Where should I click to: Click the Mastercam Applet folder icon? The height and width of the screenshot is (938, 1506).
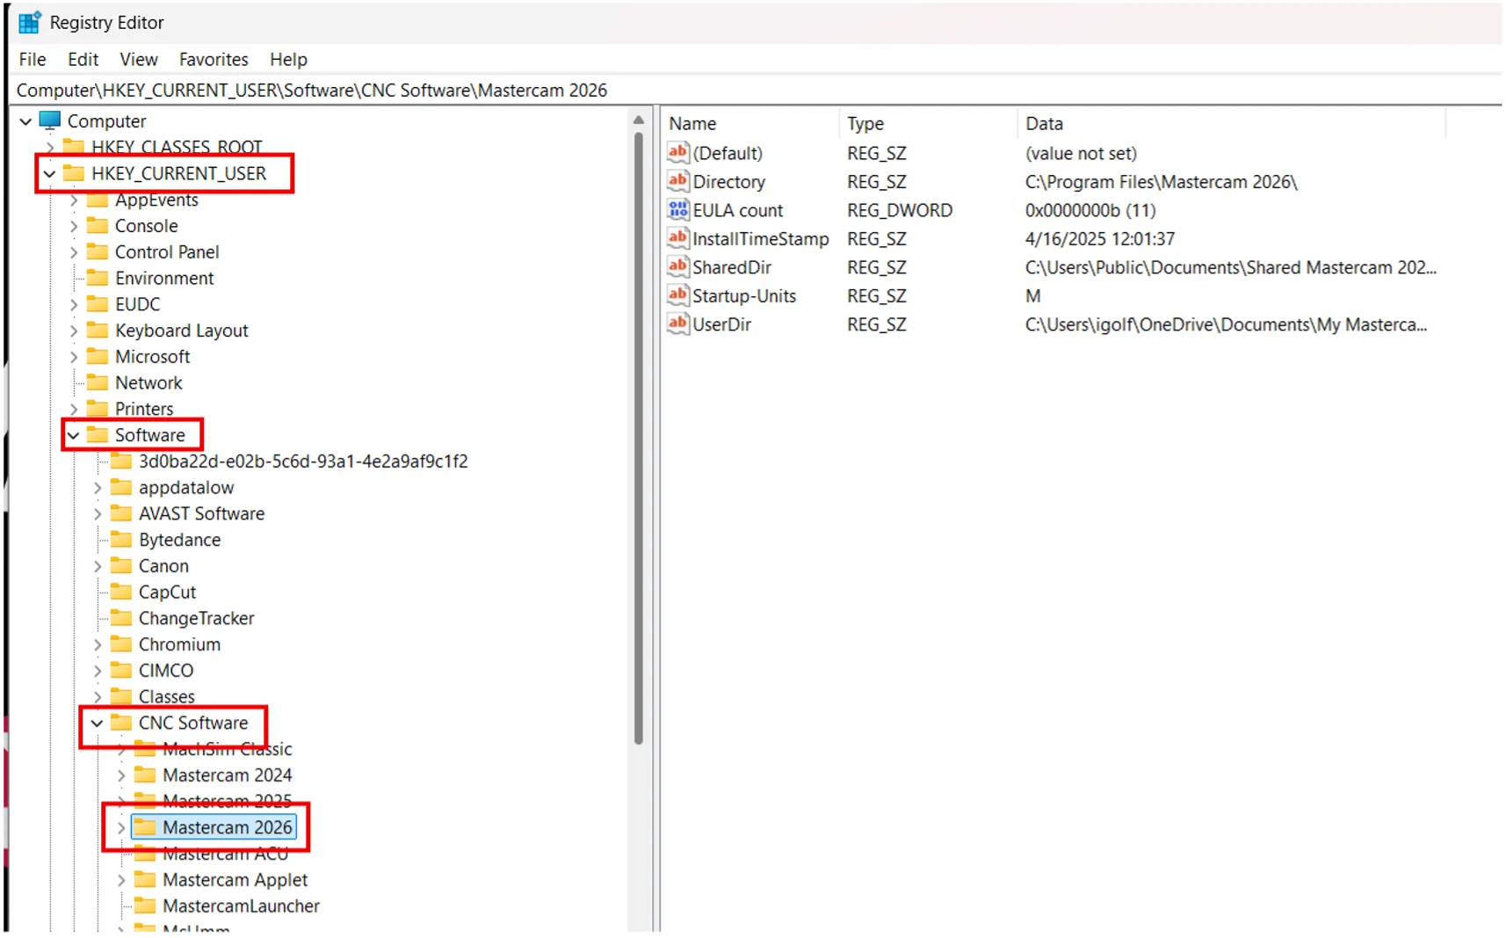coord(145,880)
